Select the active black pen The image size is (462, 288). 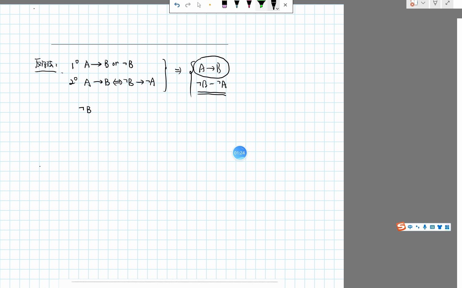click(x=273, y=5)
